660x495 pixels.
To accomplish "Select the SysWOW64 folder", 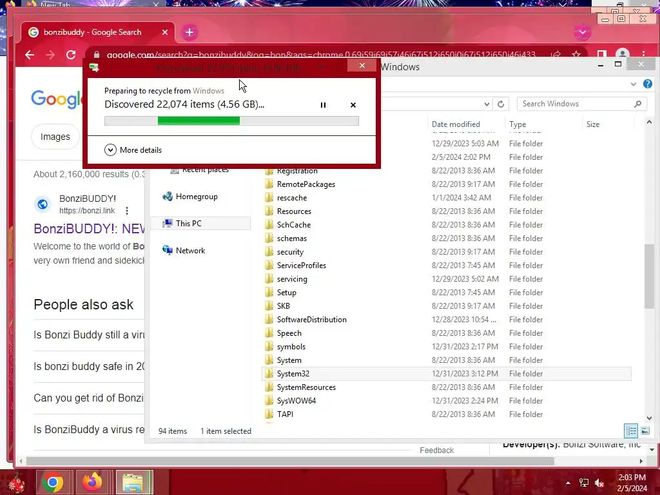I will (446, 401).
